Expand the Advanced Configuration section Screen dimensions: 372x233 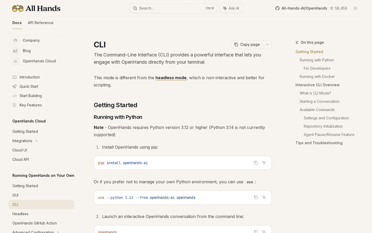coord(58,232)
